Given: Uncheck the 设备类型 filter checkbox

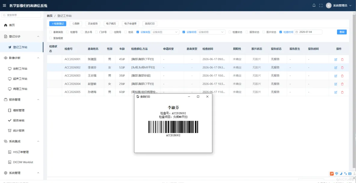Looking at the screenshot, I should pos(138,32).
